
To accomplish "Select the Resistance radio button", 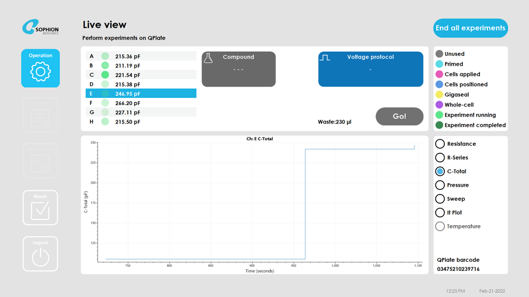I will (440, 144).
